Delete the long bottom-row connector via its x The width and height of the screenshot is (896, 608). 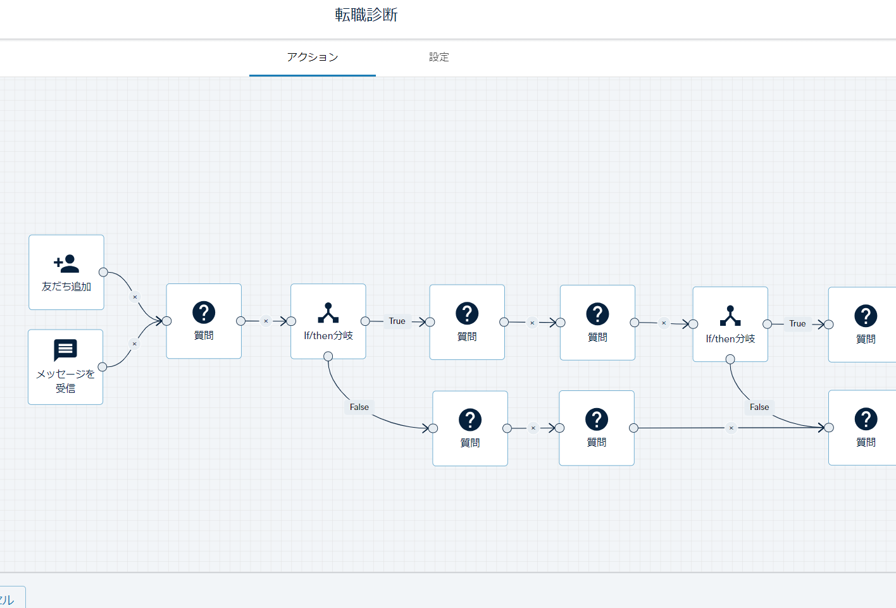[x=731, y=428]
